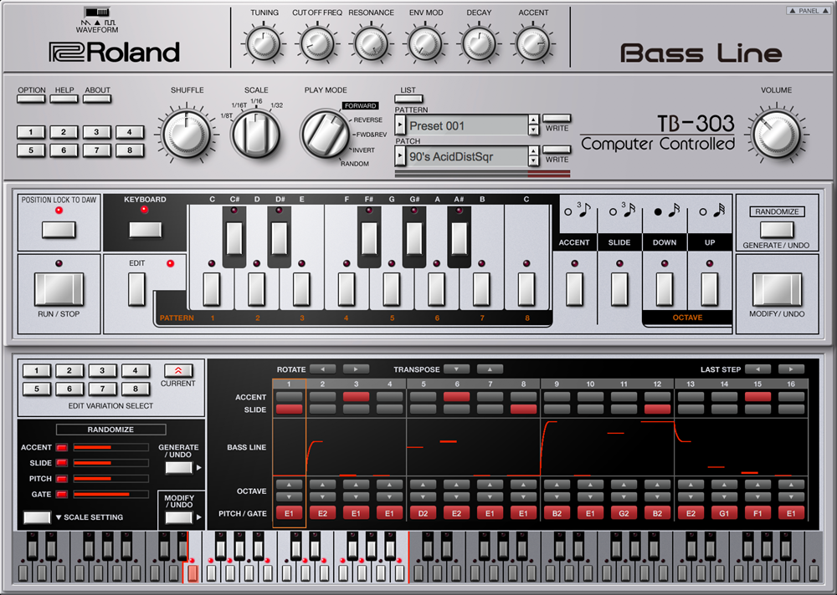Click the Panel collapse button at top right
This screenshot has height=595, width=837.
point(806,11)
